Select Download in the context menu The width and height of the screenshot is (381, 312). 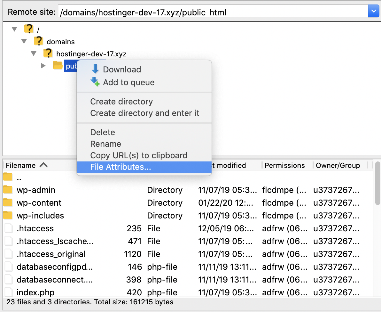[x=122, y=70]
